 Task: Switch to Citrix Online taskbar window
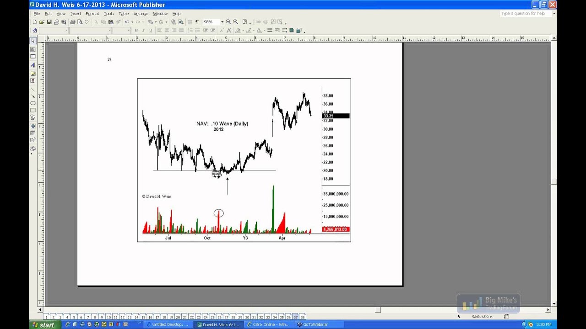click(268, 324)
